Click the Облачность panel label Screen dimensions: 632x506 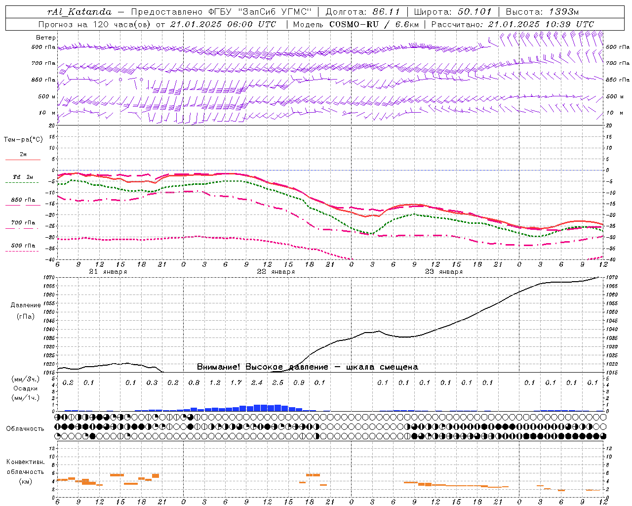[25, 429]
